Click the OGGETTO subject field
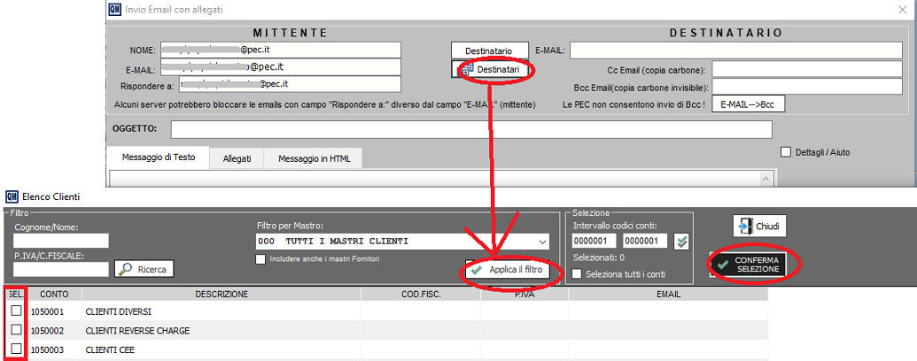Image resolution: width=917 pixels, height=361 pixels. point(470,130)
